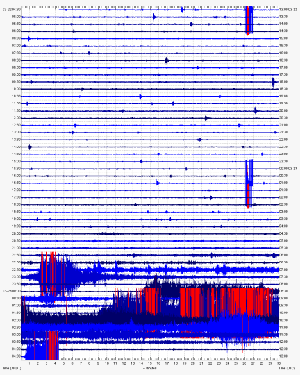
Task: Click the minute 1 tick label
Action: 29,363
